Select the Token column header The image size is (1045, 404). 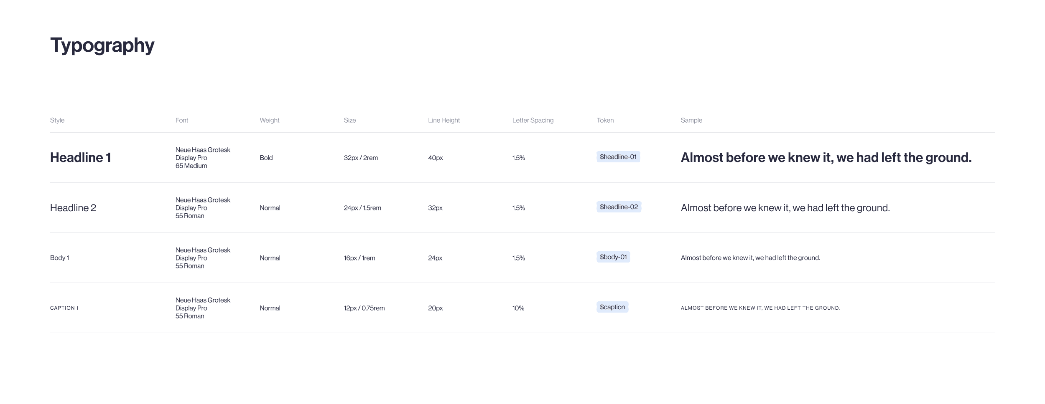605,120
